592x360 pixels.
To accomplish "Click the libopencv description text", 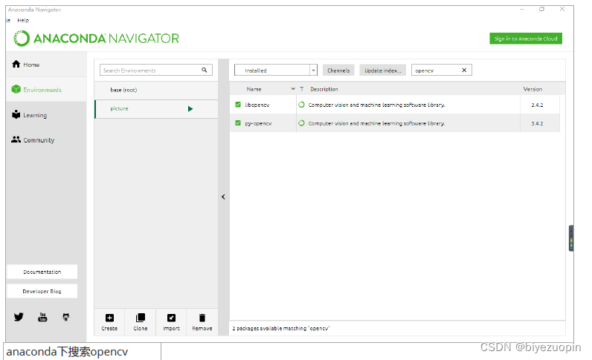I will [x=377, y=105].
